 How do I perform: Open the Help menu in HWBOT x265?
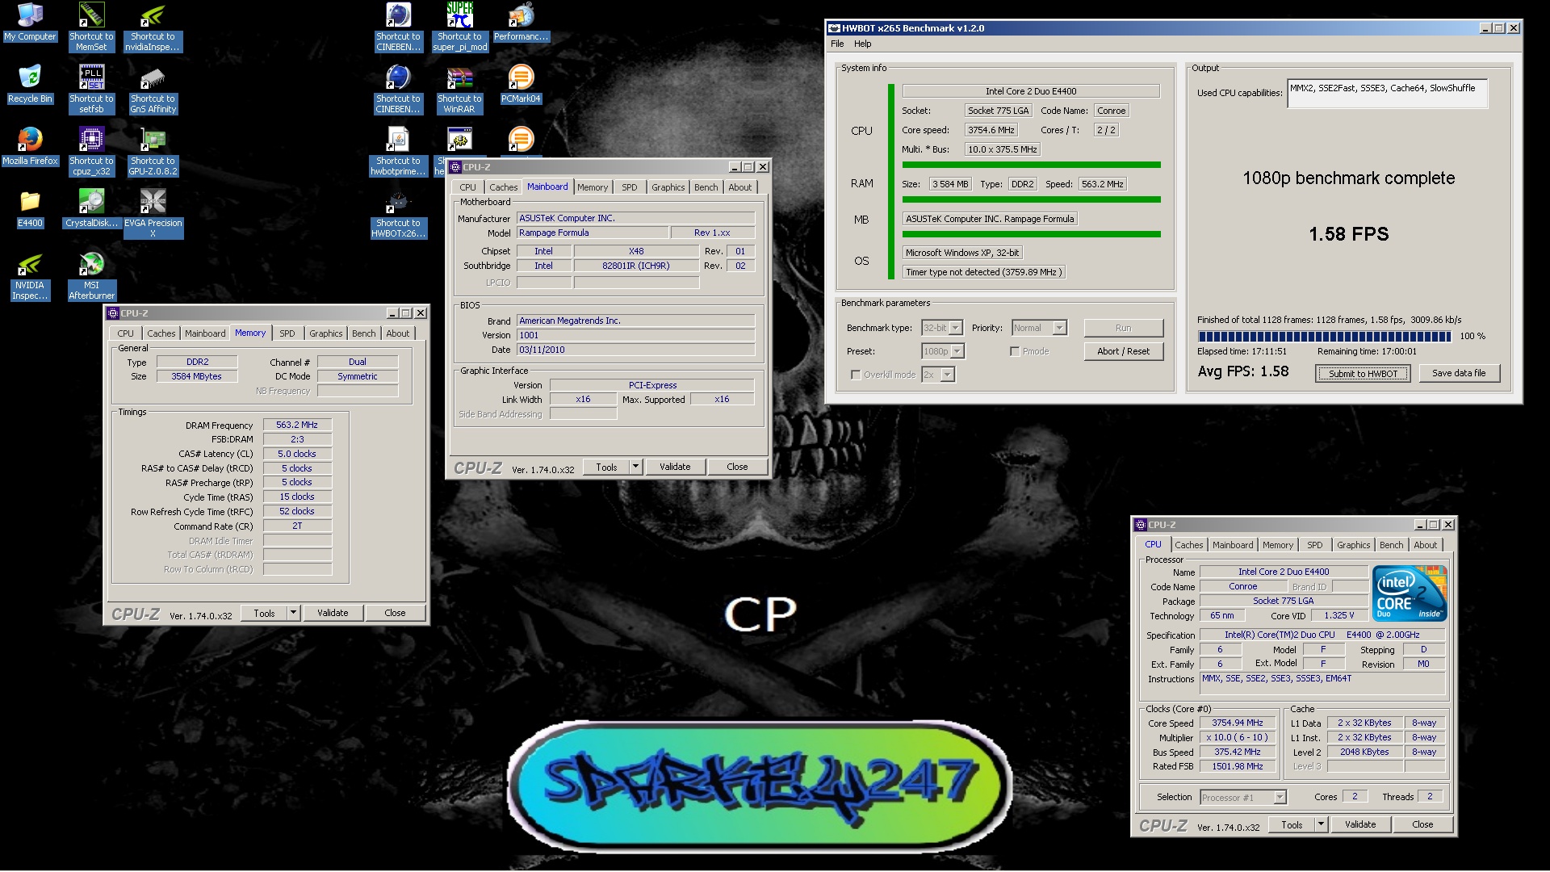pyautogui.click(x=863, y=44)
